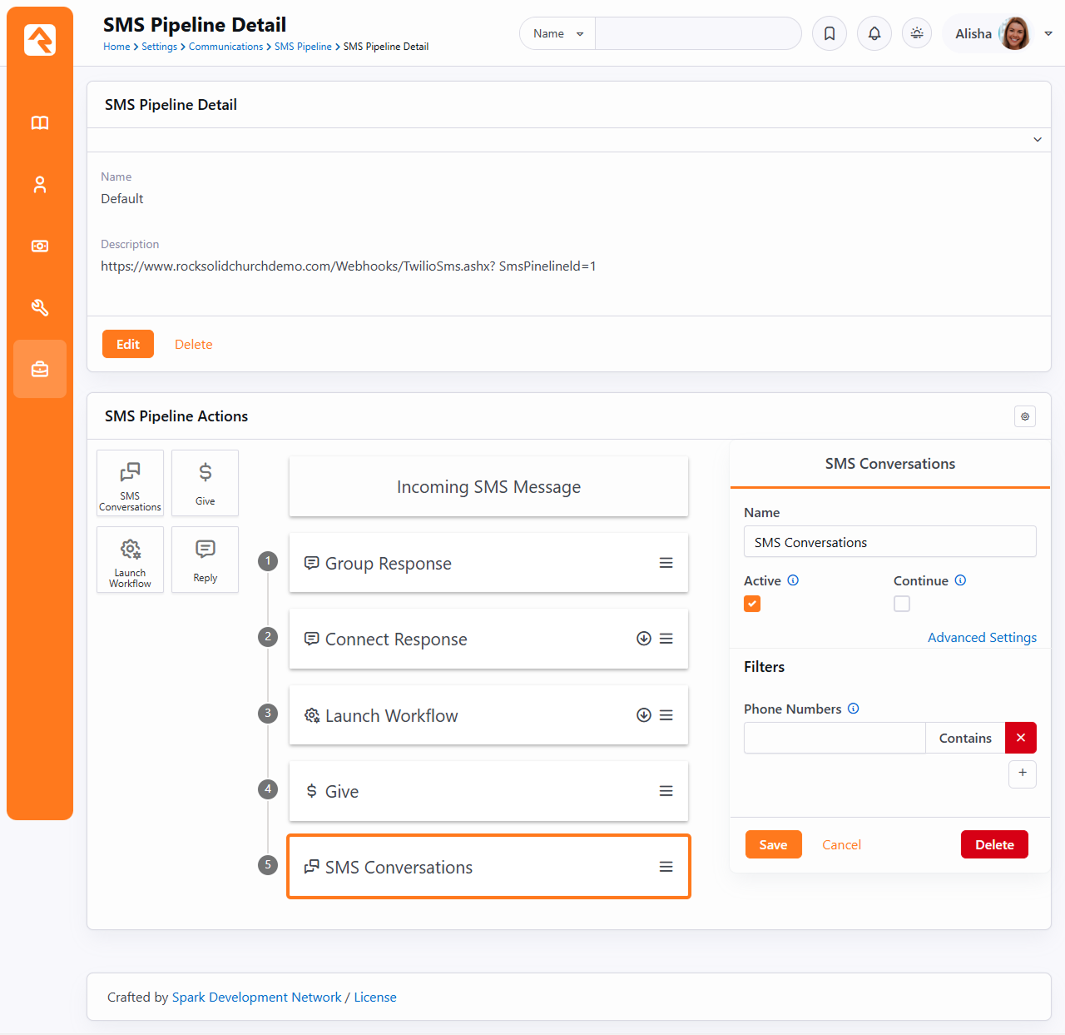
Task: Open Advanced Settings link
Action: point(982,637)
